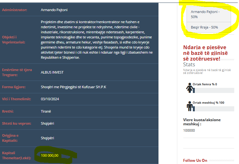Click the Tiranë district value

pos(46,111)
